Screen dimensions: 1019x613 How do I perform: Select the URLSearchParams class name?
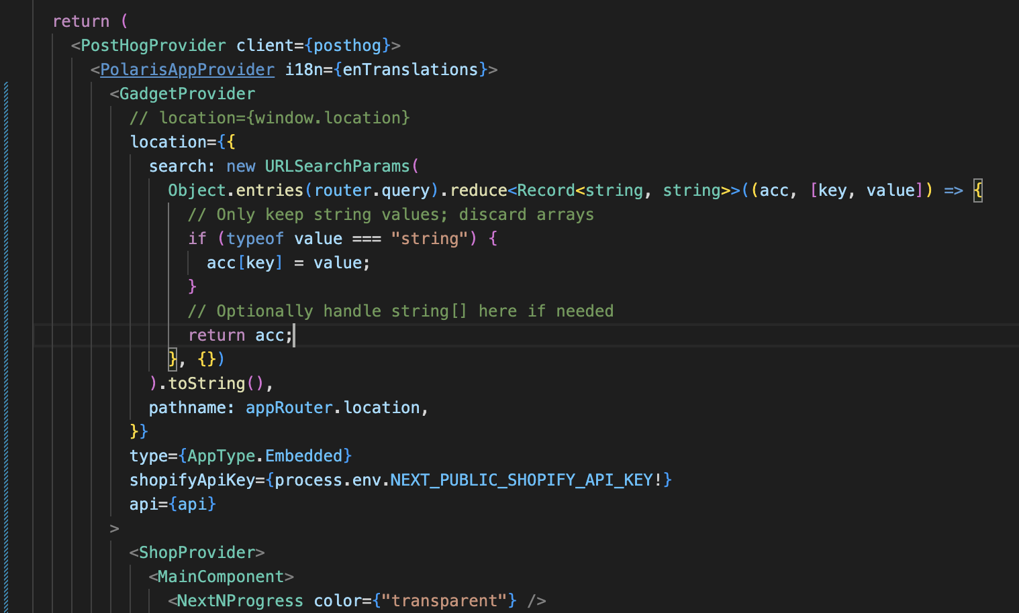click(x=338, y=166)
